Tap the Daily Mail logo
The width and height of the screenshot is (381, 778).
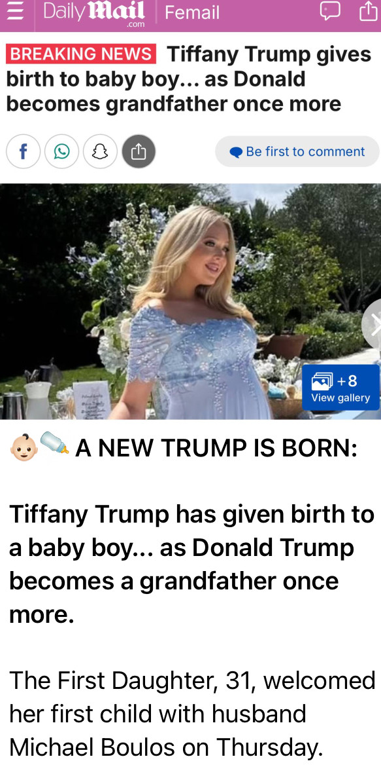click(93, 12)
